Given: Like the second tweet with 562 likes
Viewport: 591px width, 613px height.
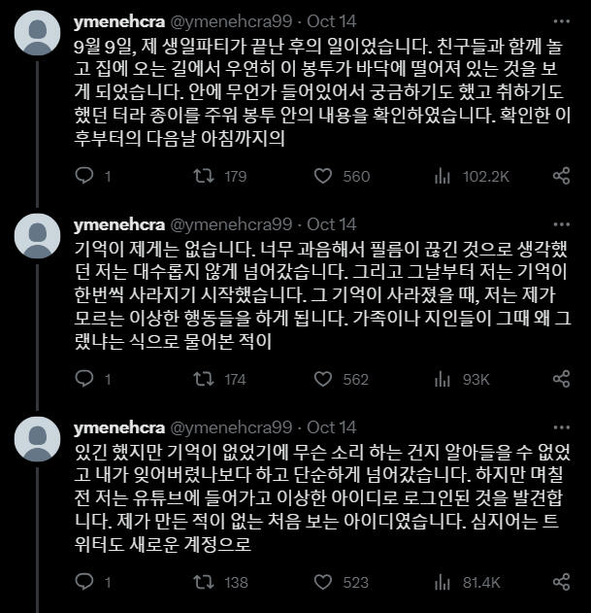Looking at the screenshot, I should [324, 379].
